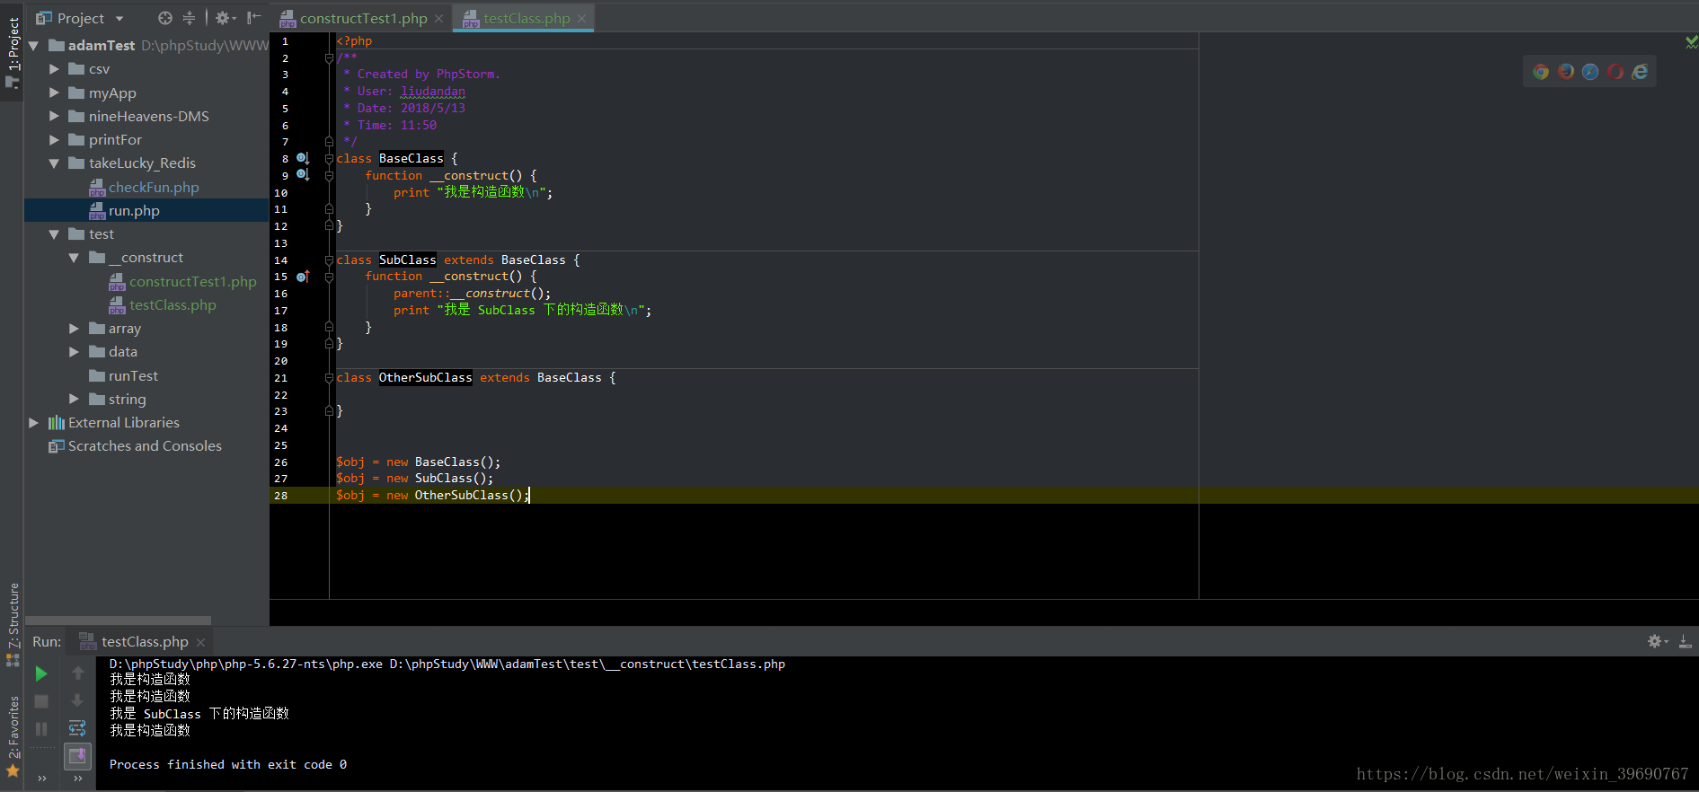Expand External Libraries node
This screenshot has width=1699, height=792.
pyautogui.click(x=34, y=422)
